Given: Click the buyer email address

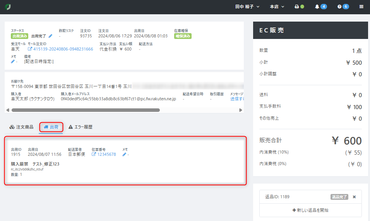Looking at the screenshot, I should (118, 99).
